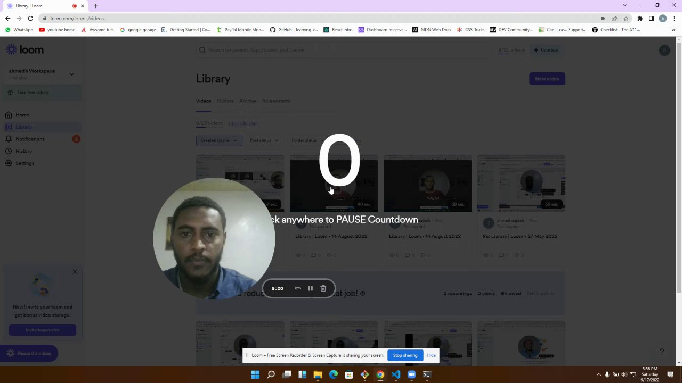682x383 pixels.
Task: Switch to the Videos tab
Action: pos(204,101)
